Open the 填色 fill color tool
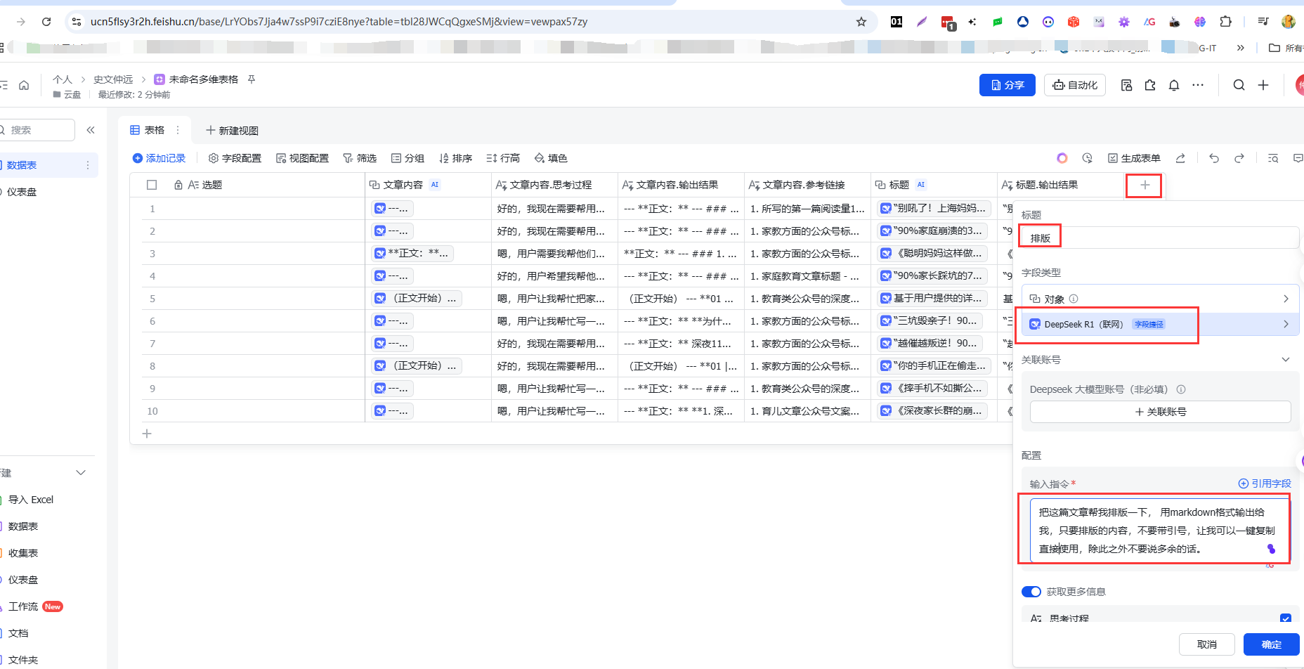 point(551,158)
